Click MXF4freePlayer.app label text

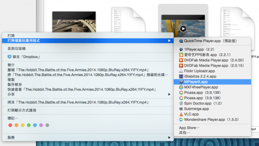click(x=201, y=87)
